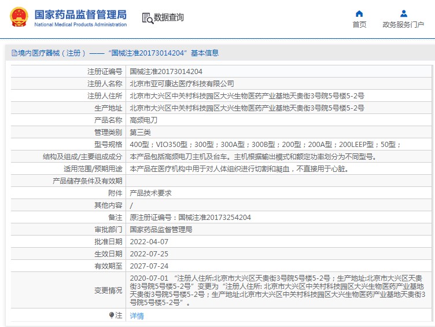Click the lightbulb icon beside 注
Screen dimensions: 435x327
point(112,315)
